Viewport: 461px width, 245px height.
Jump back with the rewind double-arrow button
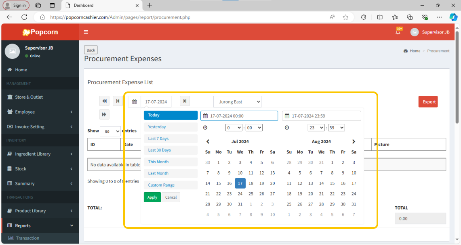pyautogui.click(x=104, y=101)
